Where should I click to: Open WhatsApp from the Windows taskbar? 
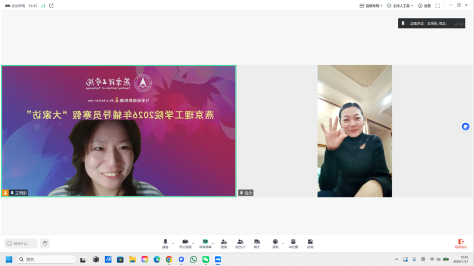coord(193,259)
